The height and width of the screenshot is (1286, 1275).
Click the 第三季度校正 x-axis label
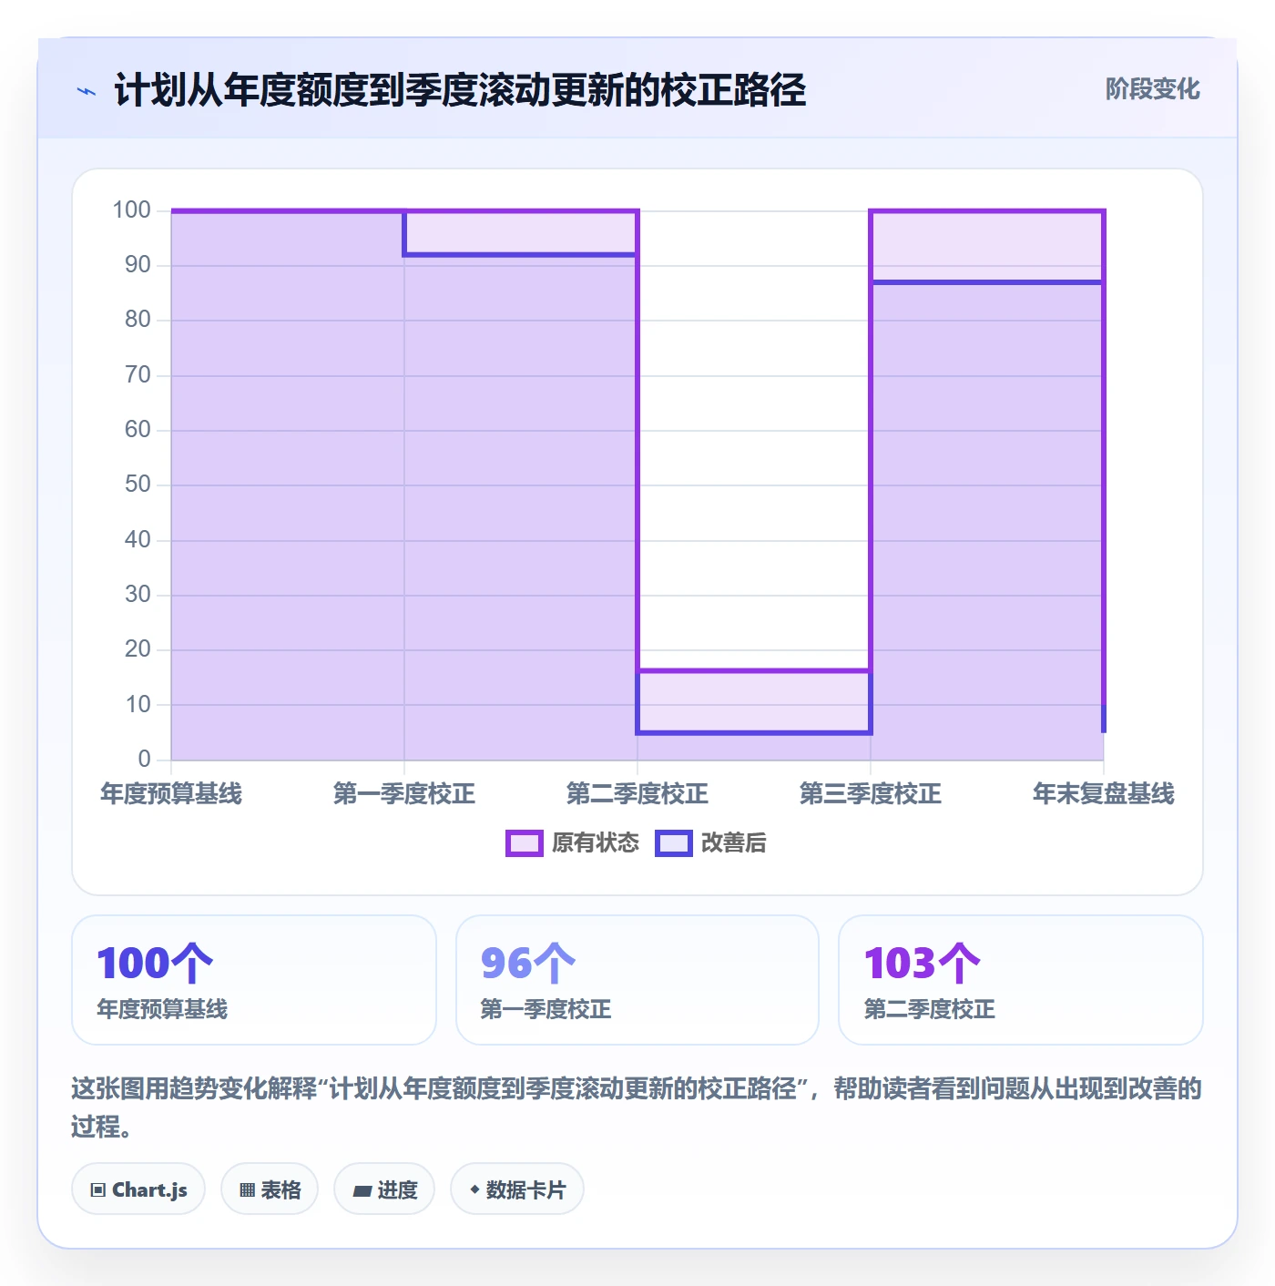(x=871, y=794)
